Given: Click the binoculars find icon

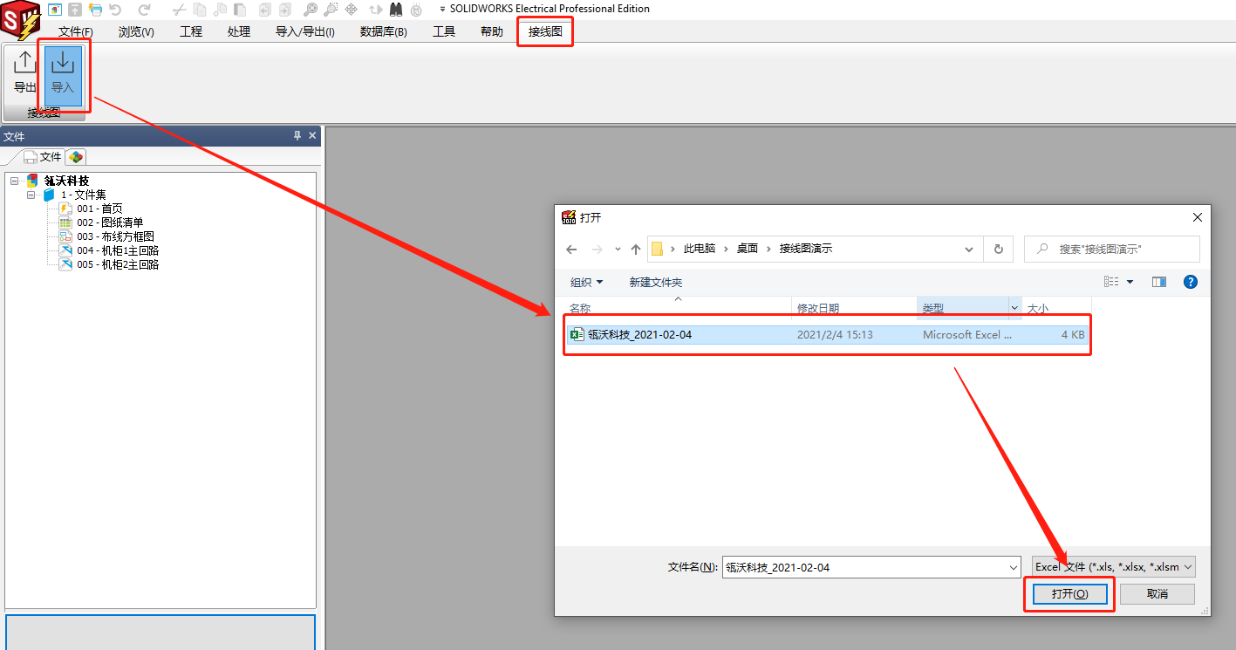Looking at the screenshot, I should coord(396,10).
